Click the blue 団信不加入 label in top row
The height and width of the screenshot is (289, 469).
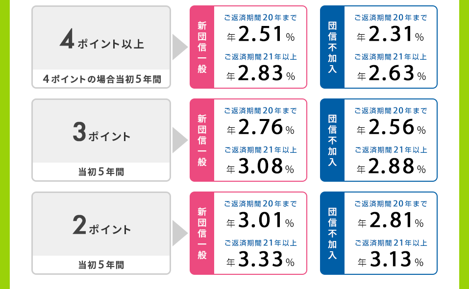click(332, 47)
